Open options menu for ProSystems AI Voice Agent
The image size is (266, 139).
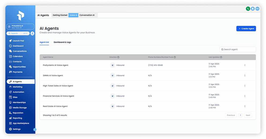(245, 65)
